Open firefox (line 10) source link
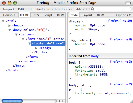Image resolution: width=133 pixels, height=103 pixels. pyautogui.click(x=120, y=21)
